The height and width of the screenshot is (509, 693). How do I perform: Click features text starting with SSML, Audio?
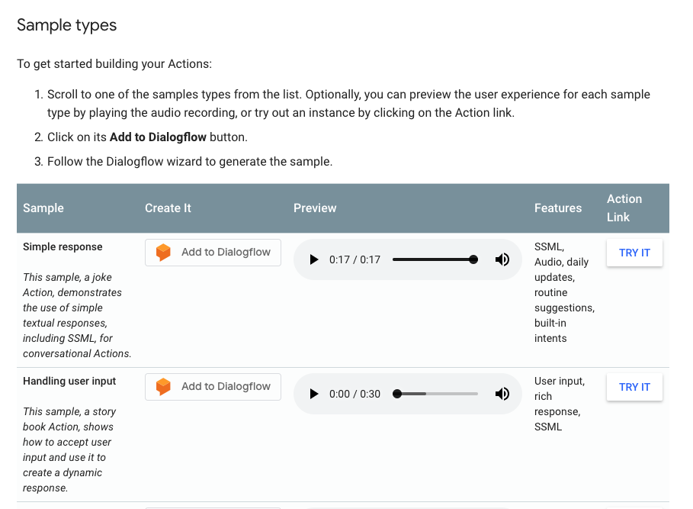click(564, 292)
